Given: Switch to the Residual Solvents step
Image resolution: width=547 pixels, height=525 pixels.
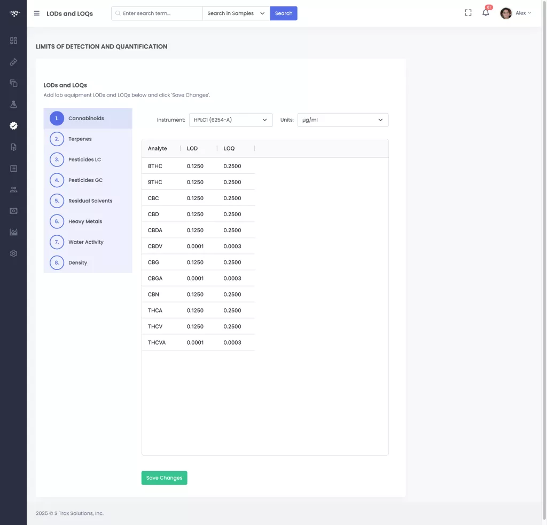Looking at the screenshot, I should [x=88, y=201].
